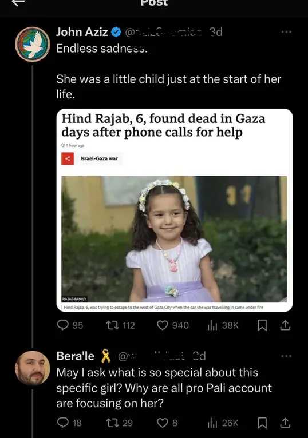Bookmark John Aziz's post
Viewport: 308px width, 438px height.
262,325
